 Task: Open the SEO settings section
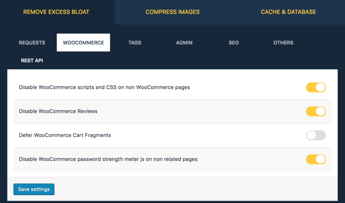coord(233,43)
